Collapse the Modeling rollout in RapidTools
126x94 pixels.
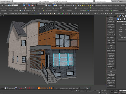point(111,20)
